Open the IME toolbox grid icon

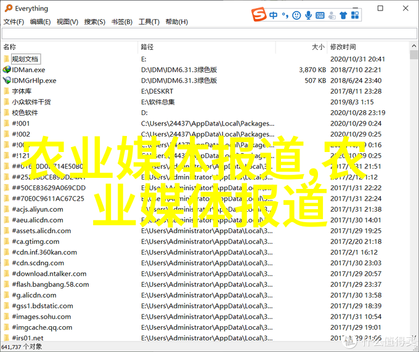355,15
